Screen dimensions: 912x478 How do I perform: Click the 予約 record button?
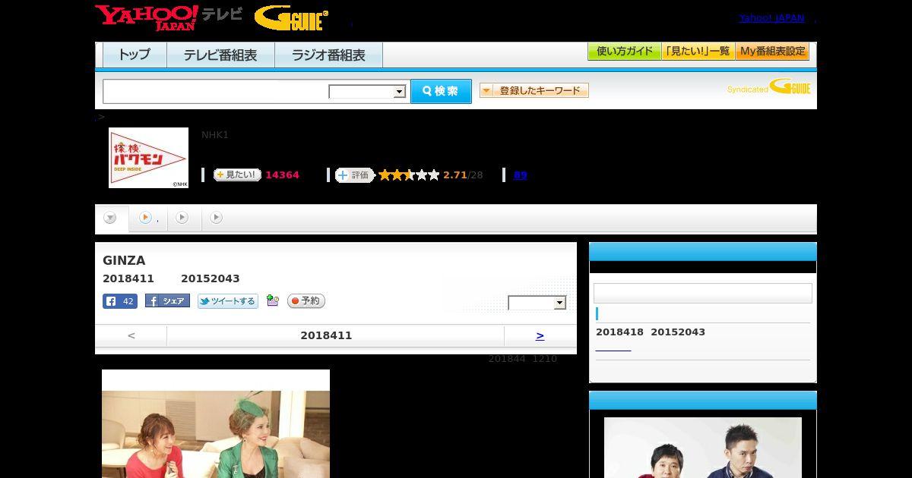pos(306,301)
